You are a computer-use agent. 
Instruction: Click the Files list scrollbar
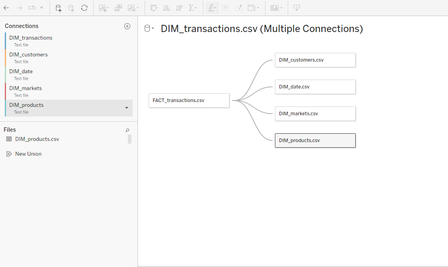129,139
